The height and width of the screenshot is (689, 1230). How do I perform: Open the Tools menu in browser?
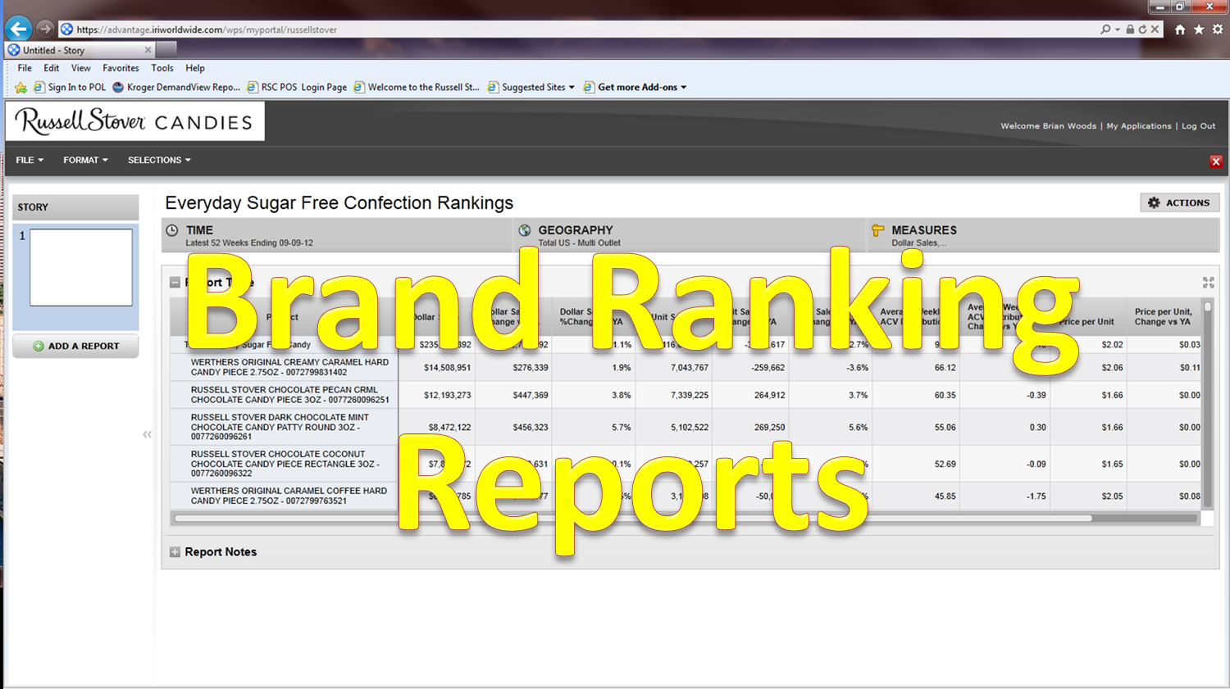tap(162, 68)
